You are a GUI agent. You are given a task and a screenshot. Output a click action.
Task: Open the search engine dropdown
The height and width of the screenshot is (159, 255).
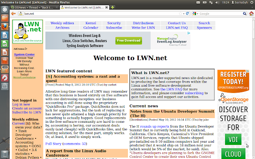tap(195, 14)
